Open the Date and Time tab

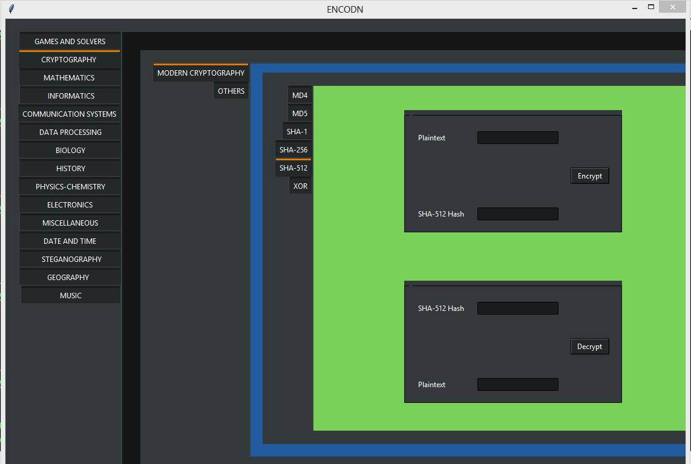70,241
